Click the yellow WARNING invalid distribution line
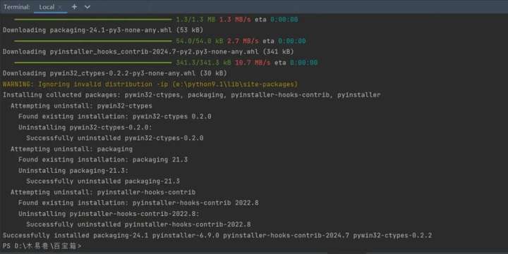508x254 pixels. pyautogui.click(x=150, y=84)
